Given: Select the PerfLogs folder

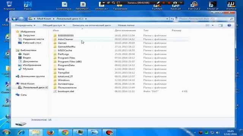Looking at the screenshot, I should coord(63,54).
